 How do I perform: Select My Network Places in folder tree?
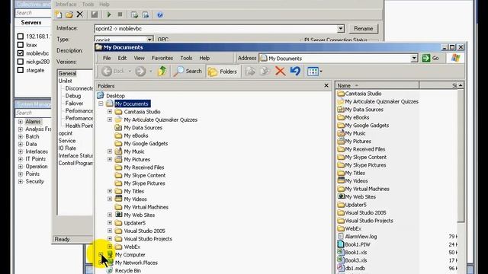pos(136,263)
